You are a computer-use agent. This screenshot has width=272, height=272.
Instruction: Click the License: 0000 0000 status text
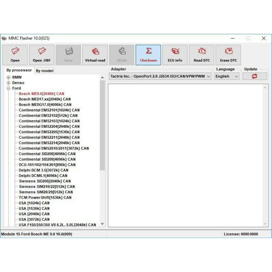(241, 234)
